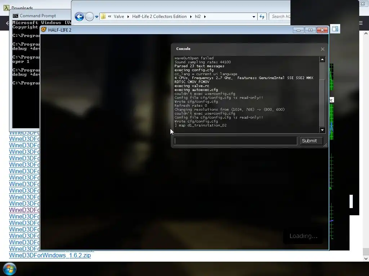The width and height of the screenshot is (369, 276).
Task: Click the Explorer Search hl2 box
Action: pyautogui.click(x=280, y=17)
